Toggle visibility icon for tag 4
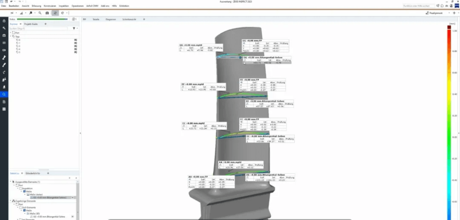This screenshot has height=220, width=460. click(75, 49)
